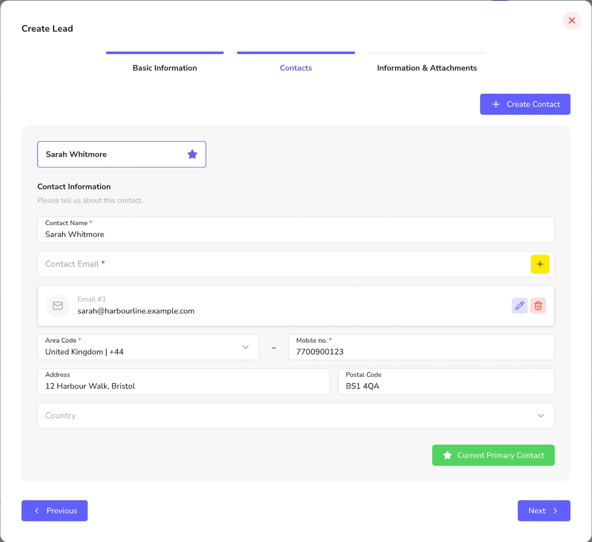Click the Contact Information heading
Viewport: 592px width, 542px height.
pos(74,187)
